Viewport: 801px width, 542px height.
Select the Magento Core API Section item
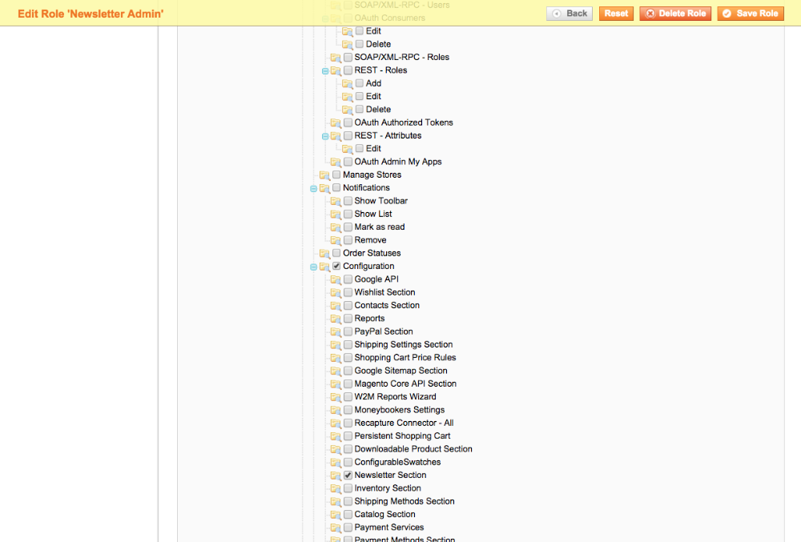tap(405, 384)
